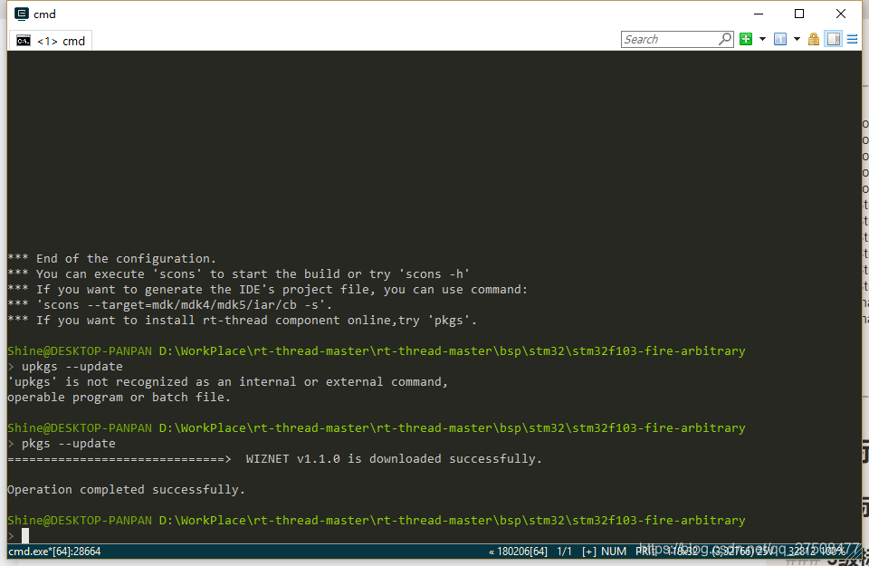Open the ConEmu main menu via hamburger icon
This screenshot has width=869, height=566.
tap(852, 39)
